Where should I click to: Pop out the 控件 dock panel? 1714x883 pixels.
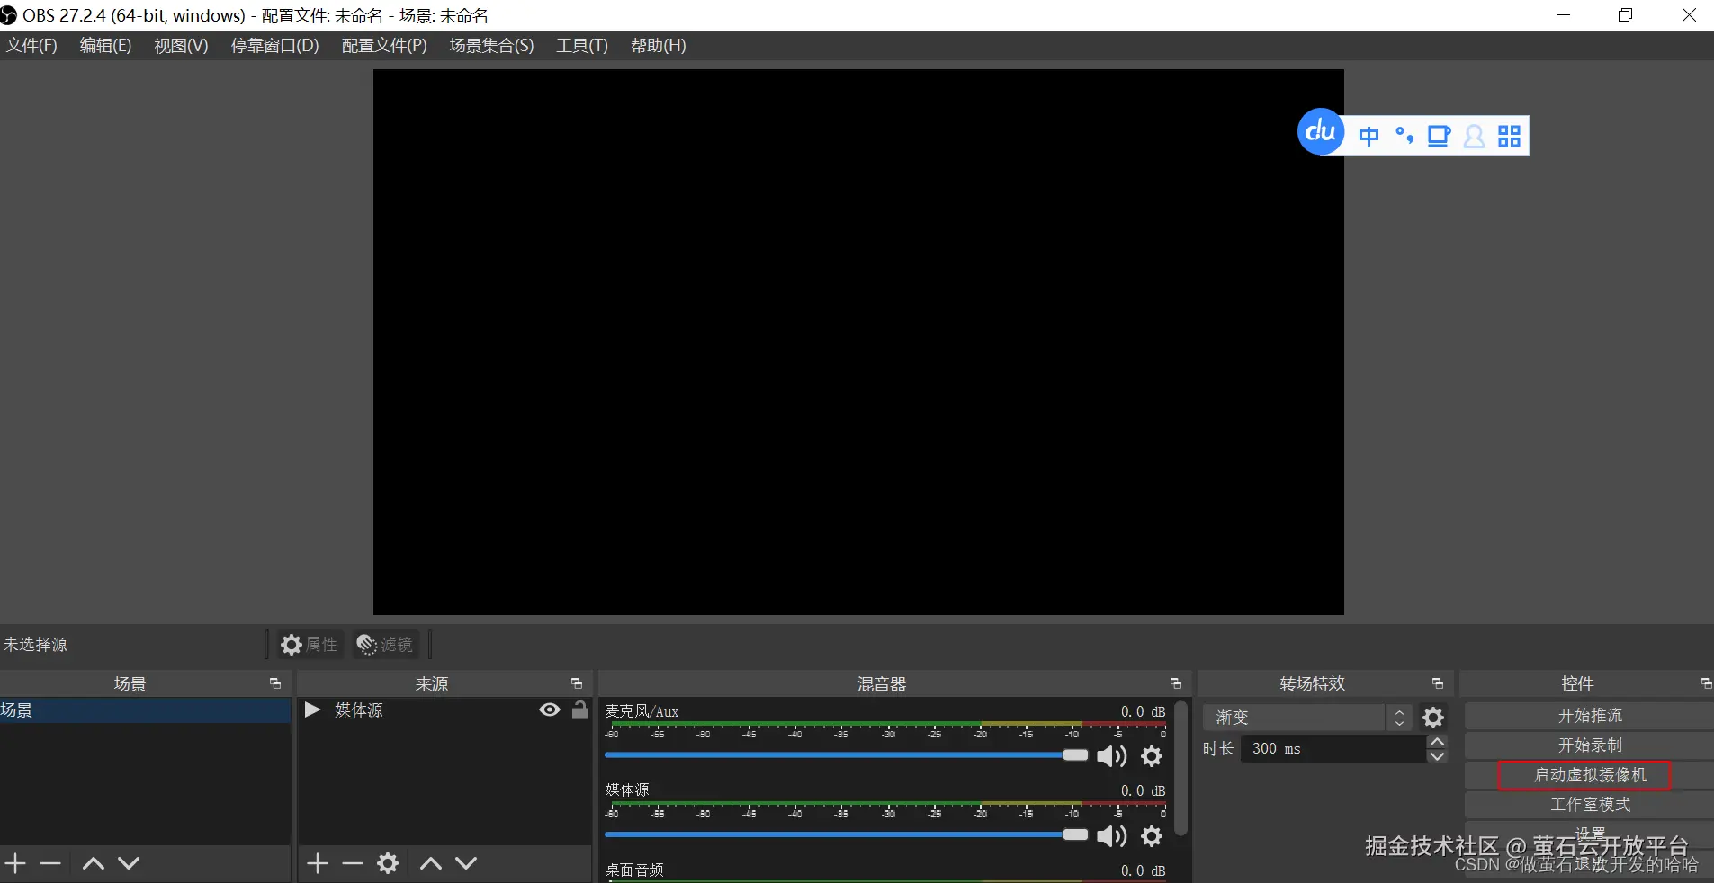(1706, 684)
